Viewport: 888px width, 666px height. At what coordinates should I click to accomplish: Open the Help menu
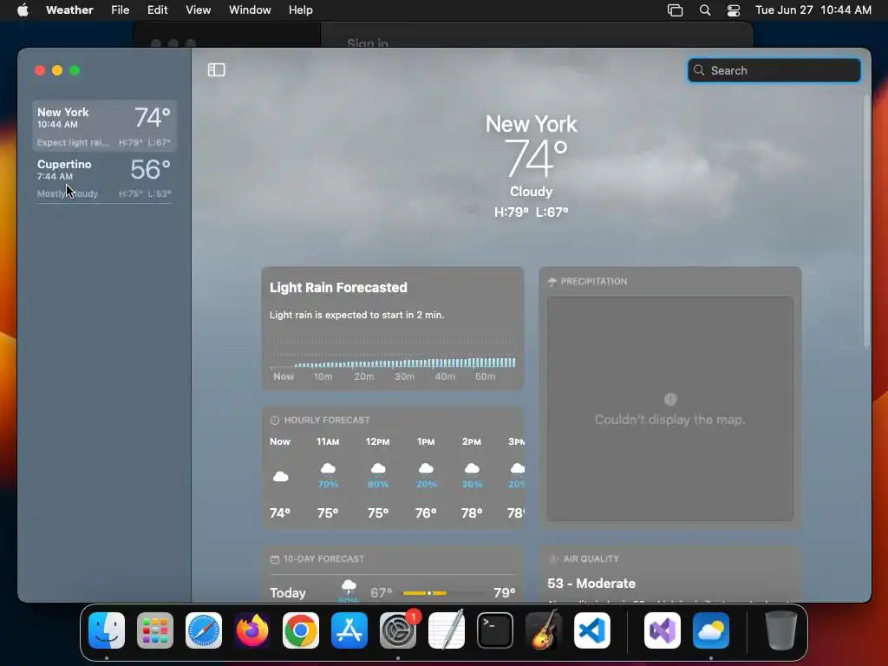[x=300, y=10]
